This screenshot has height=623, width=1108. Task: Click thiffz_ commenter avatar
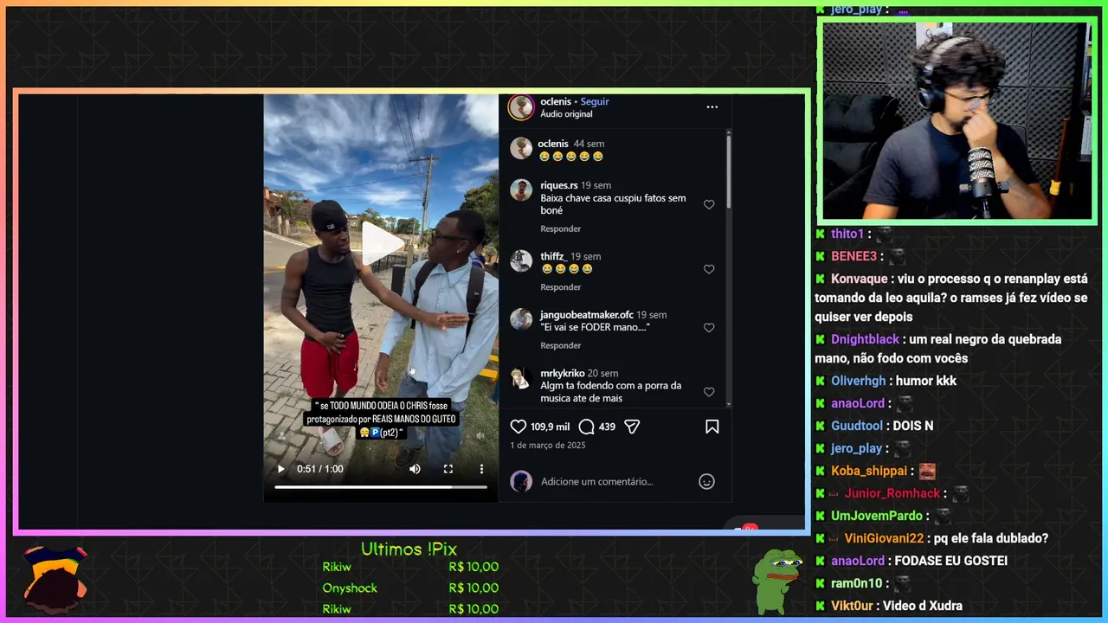[521, 261]
